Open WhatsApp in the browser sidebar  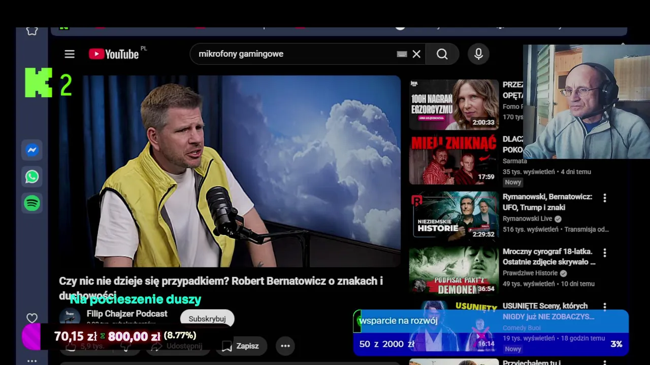click(x=32, y=176)
